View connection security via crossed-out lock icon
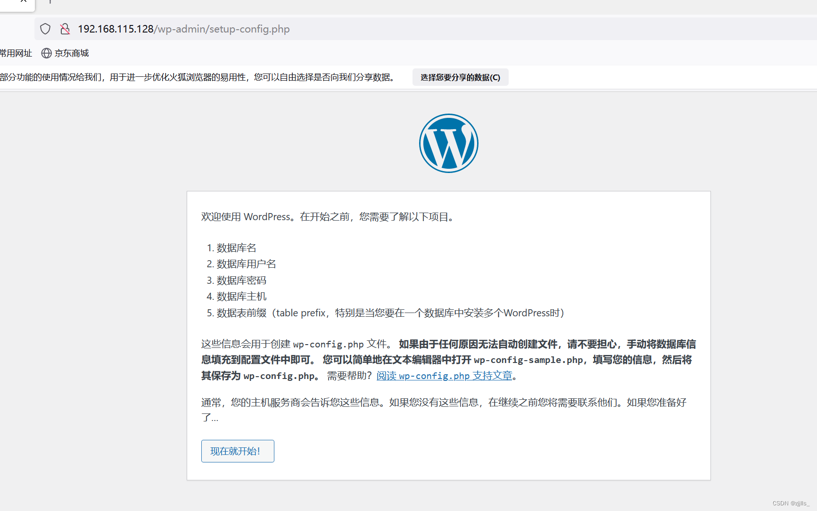Viewport: 817px width, 511px height. click(65, 29)
